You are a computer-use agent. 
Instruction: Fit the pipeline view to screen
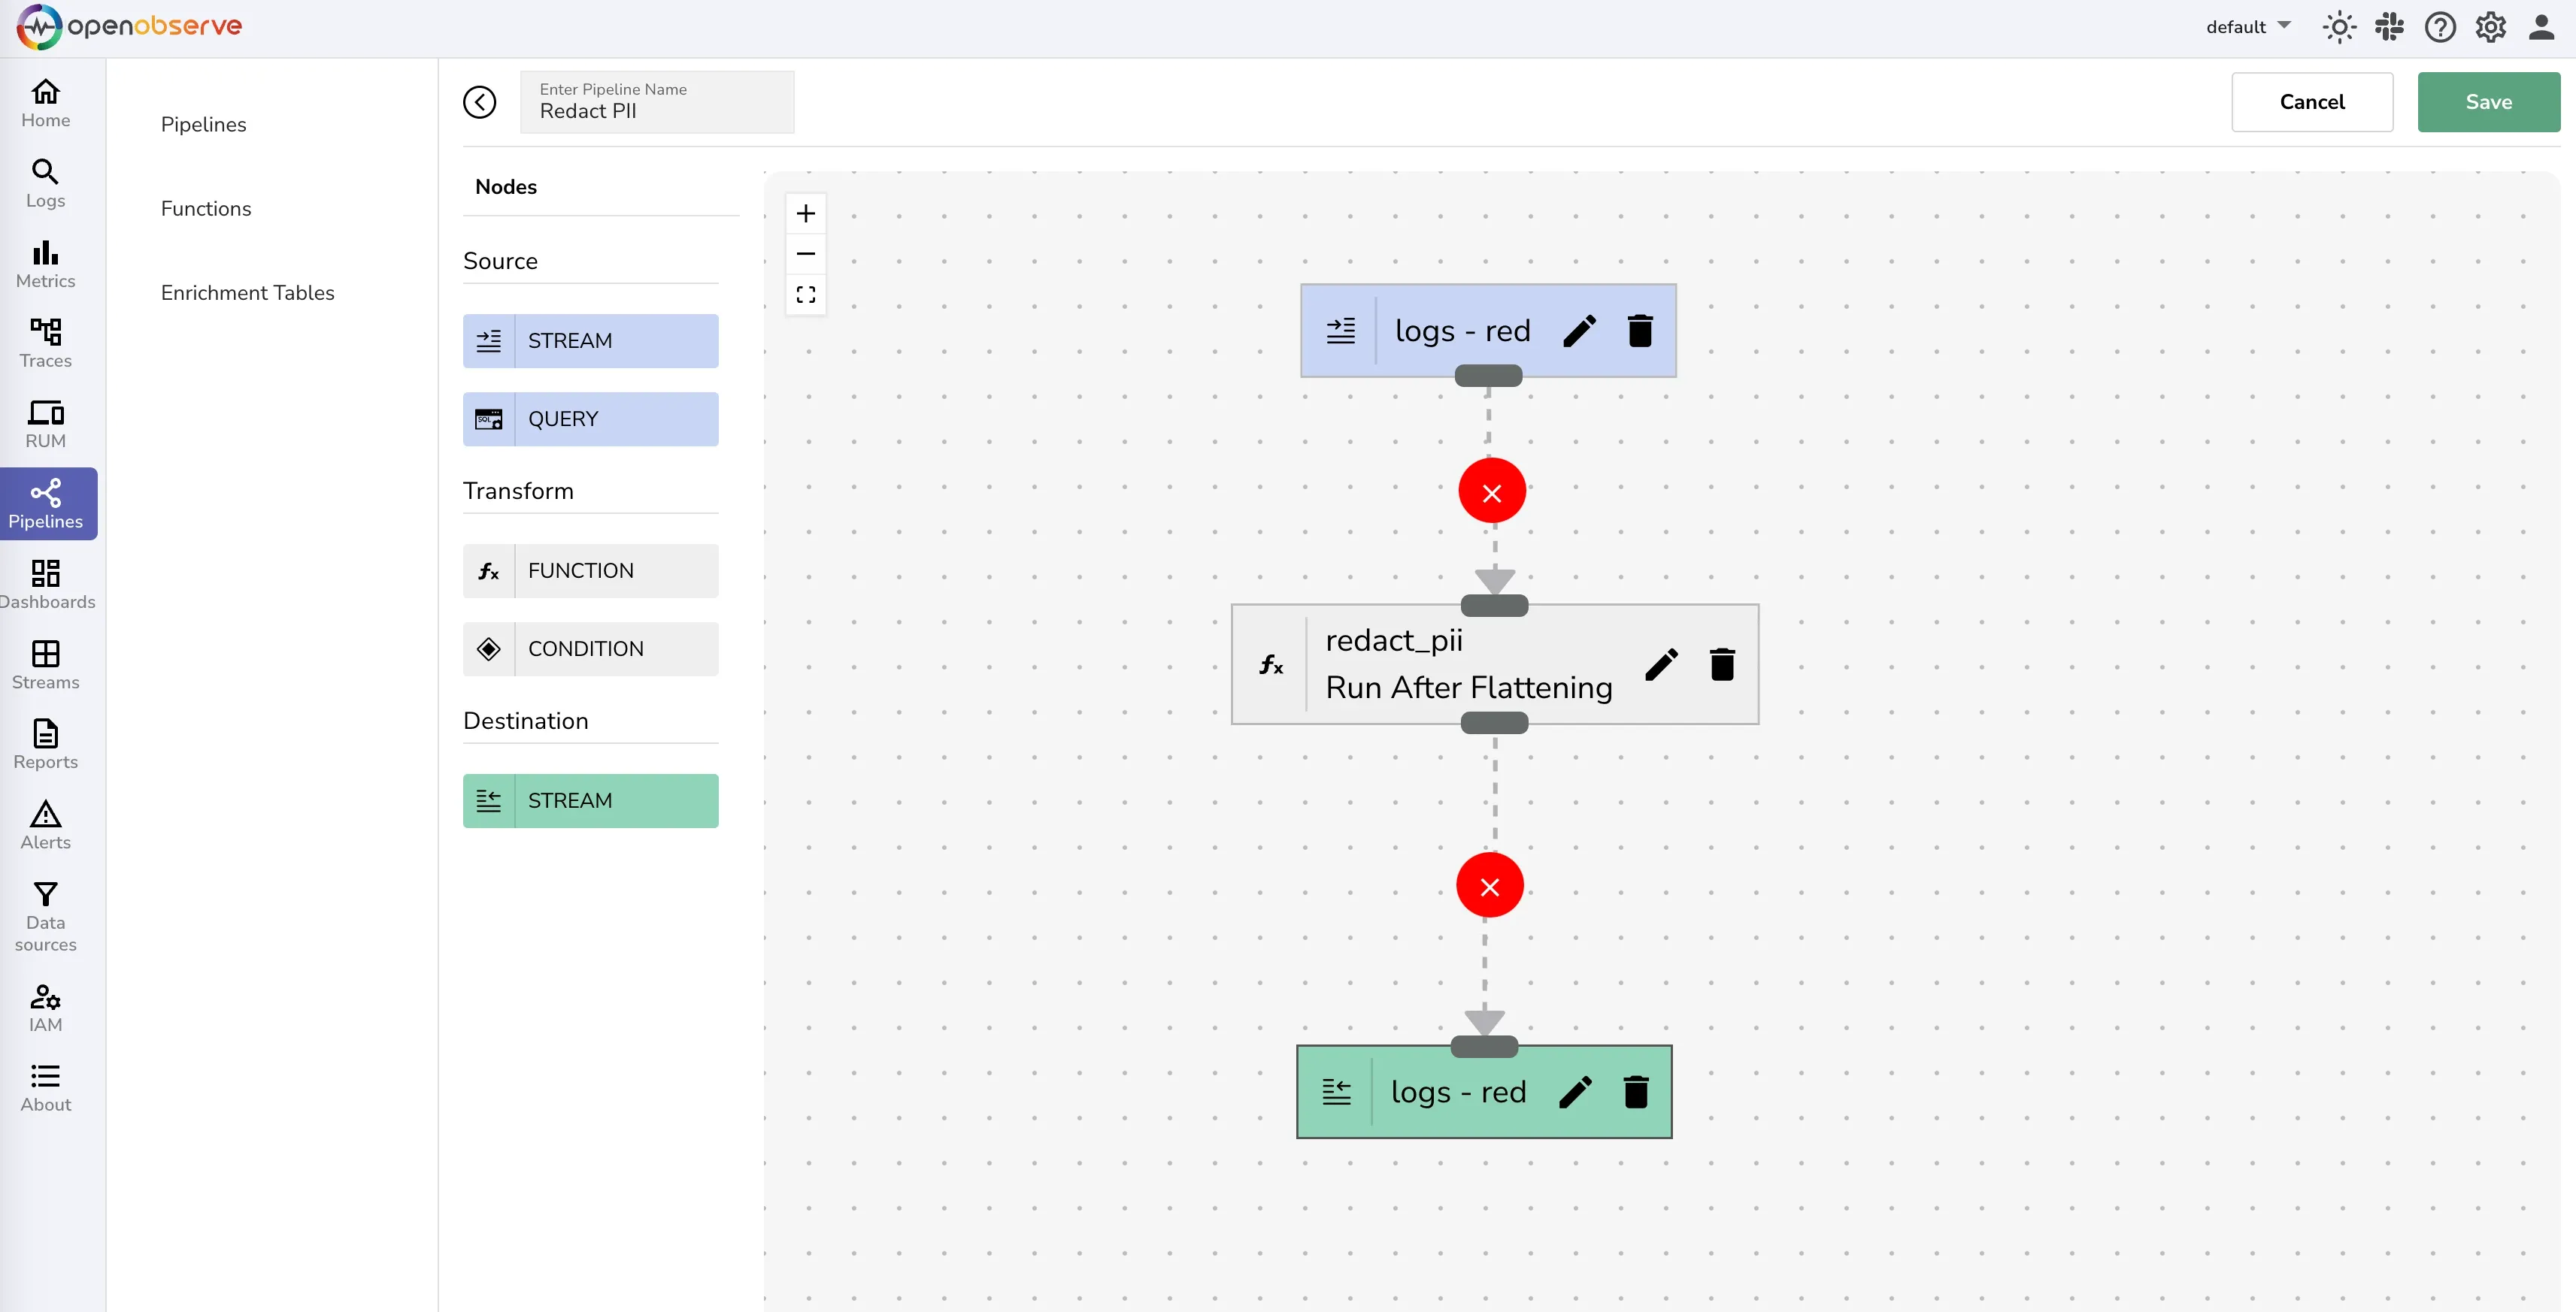pyautogui.click(x=806, y=294)
